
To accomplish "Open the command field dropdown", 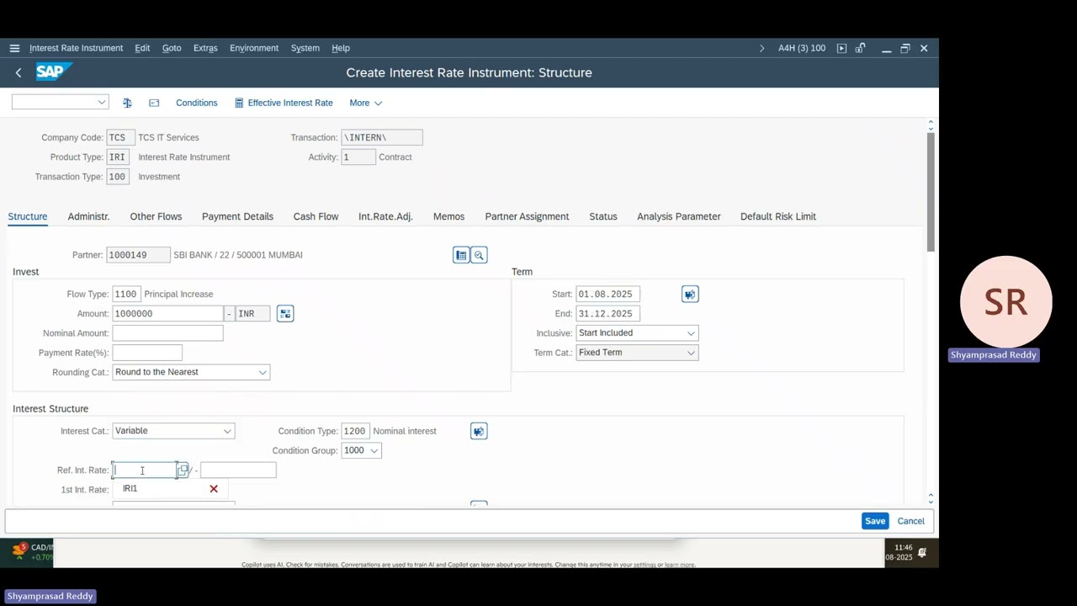I will point(102,103).
